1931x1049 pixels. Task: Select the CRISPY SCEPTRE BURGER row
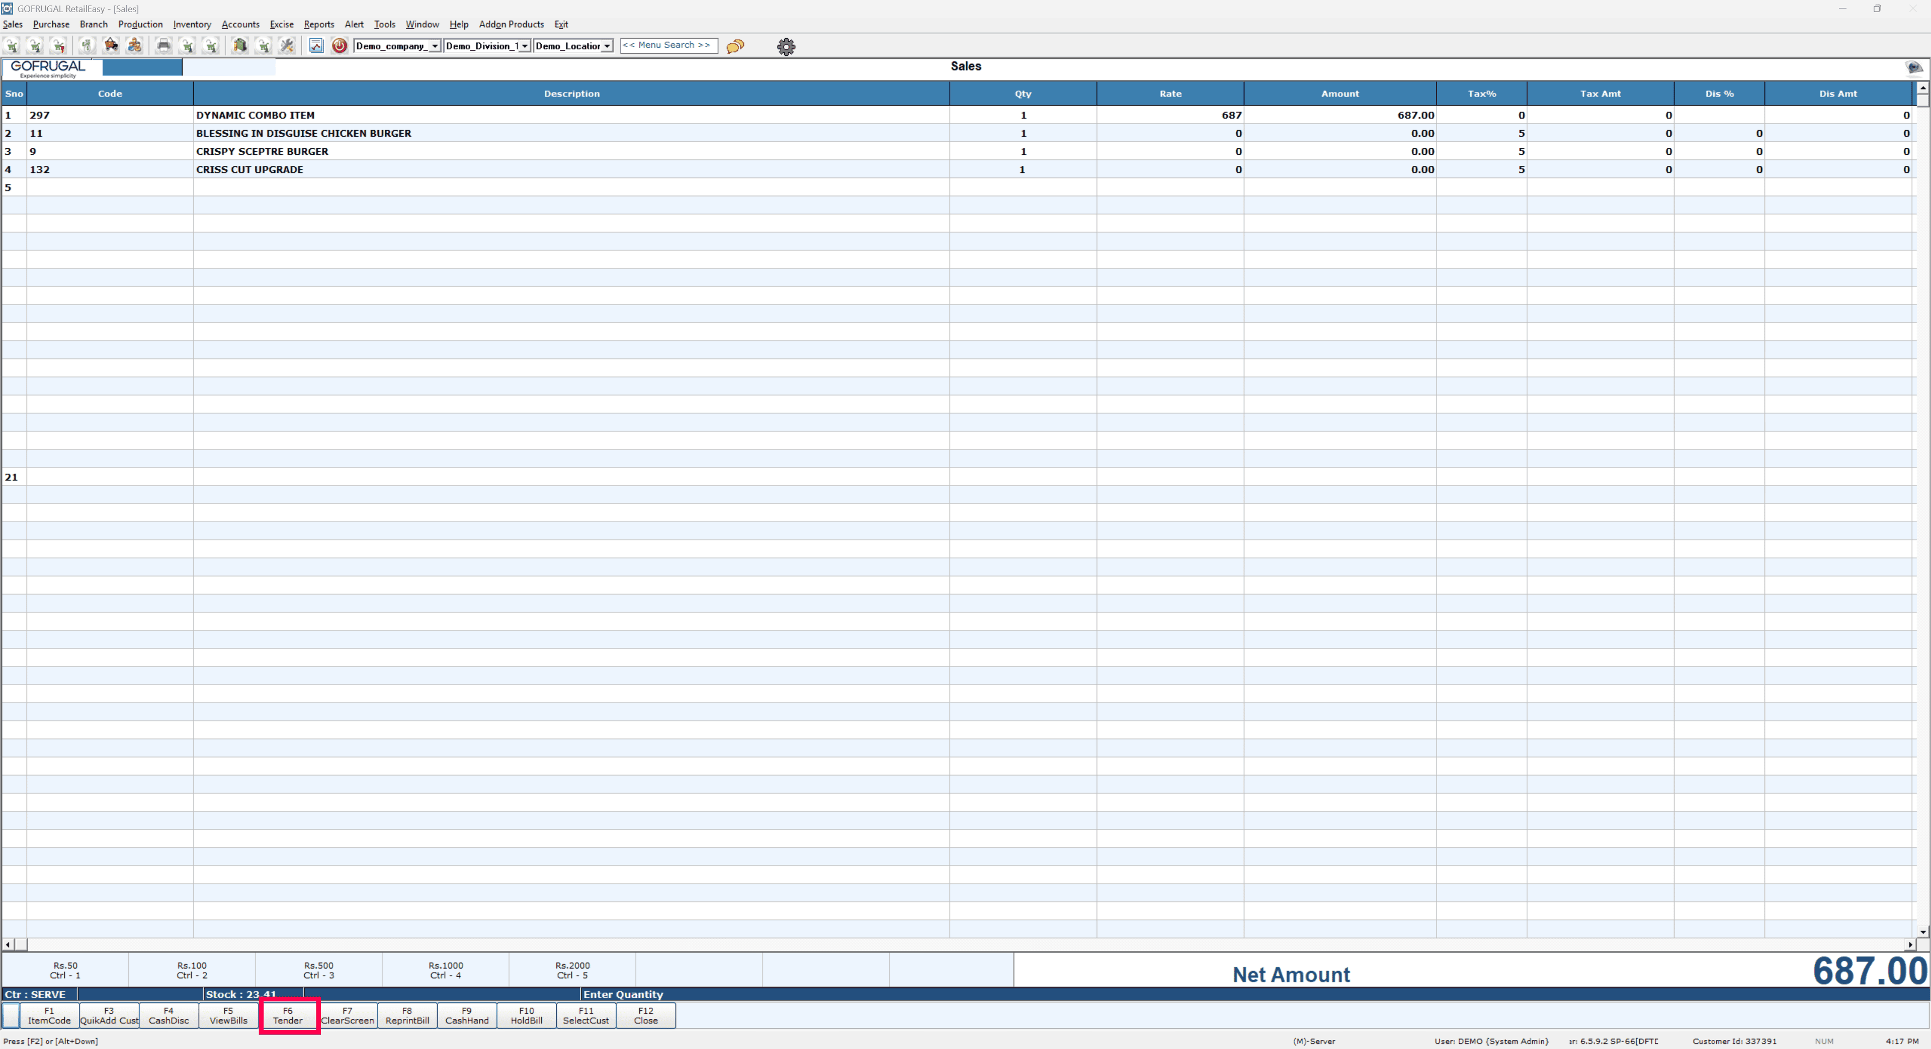pos(263,151)
